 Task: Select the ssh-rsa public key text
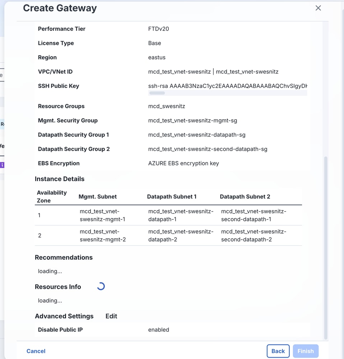228,86
